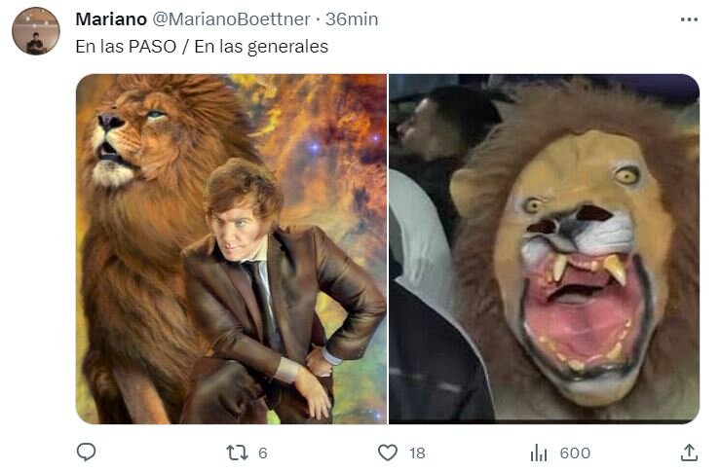Click the view count "600"

(575, 453)
